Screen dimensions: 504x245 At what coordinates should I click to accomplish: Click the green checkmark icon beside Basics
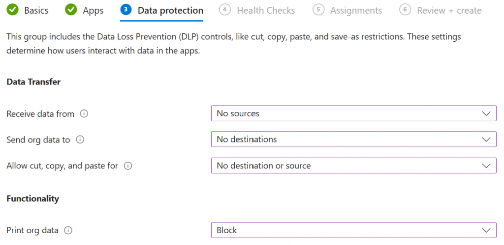pos(12,10)
